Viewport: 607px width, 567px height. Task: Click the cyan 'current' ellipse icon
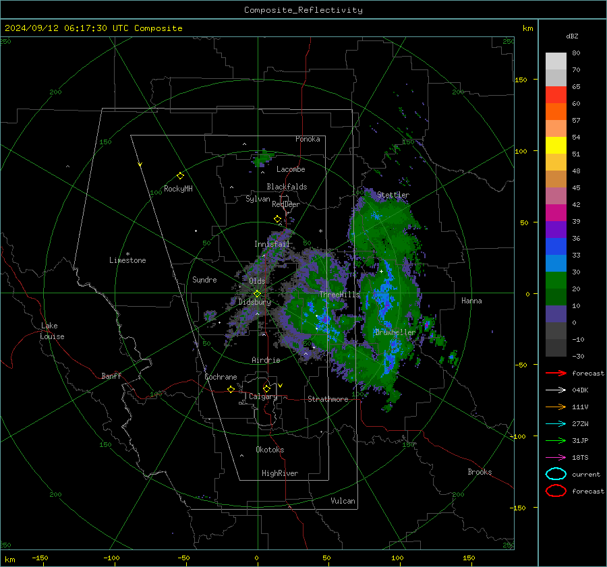tap(556, 474)
